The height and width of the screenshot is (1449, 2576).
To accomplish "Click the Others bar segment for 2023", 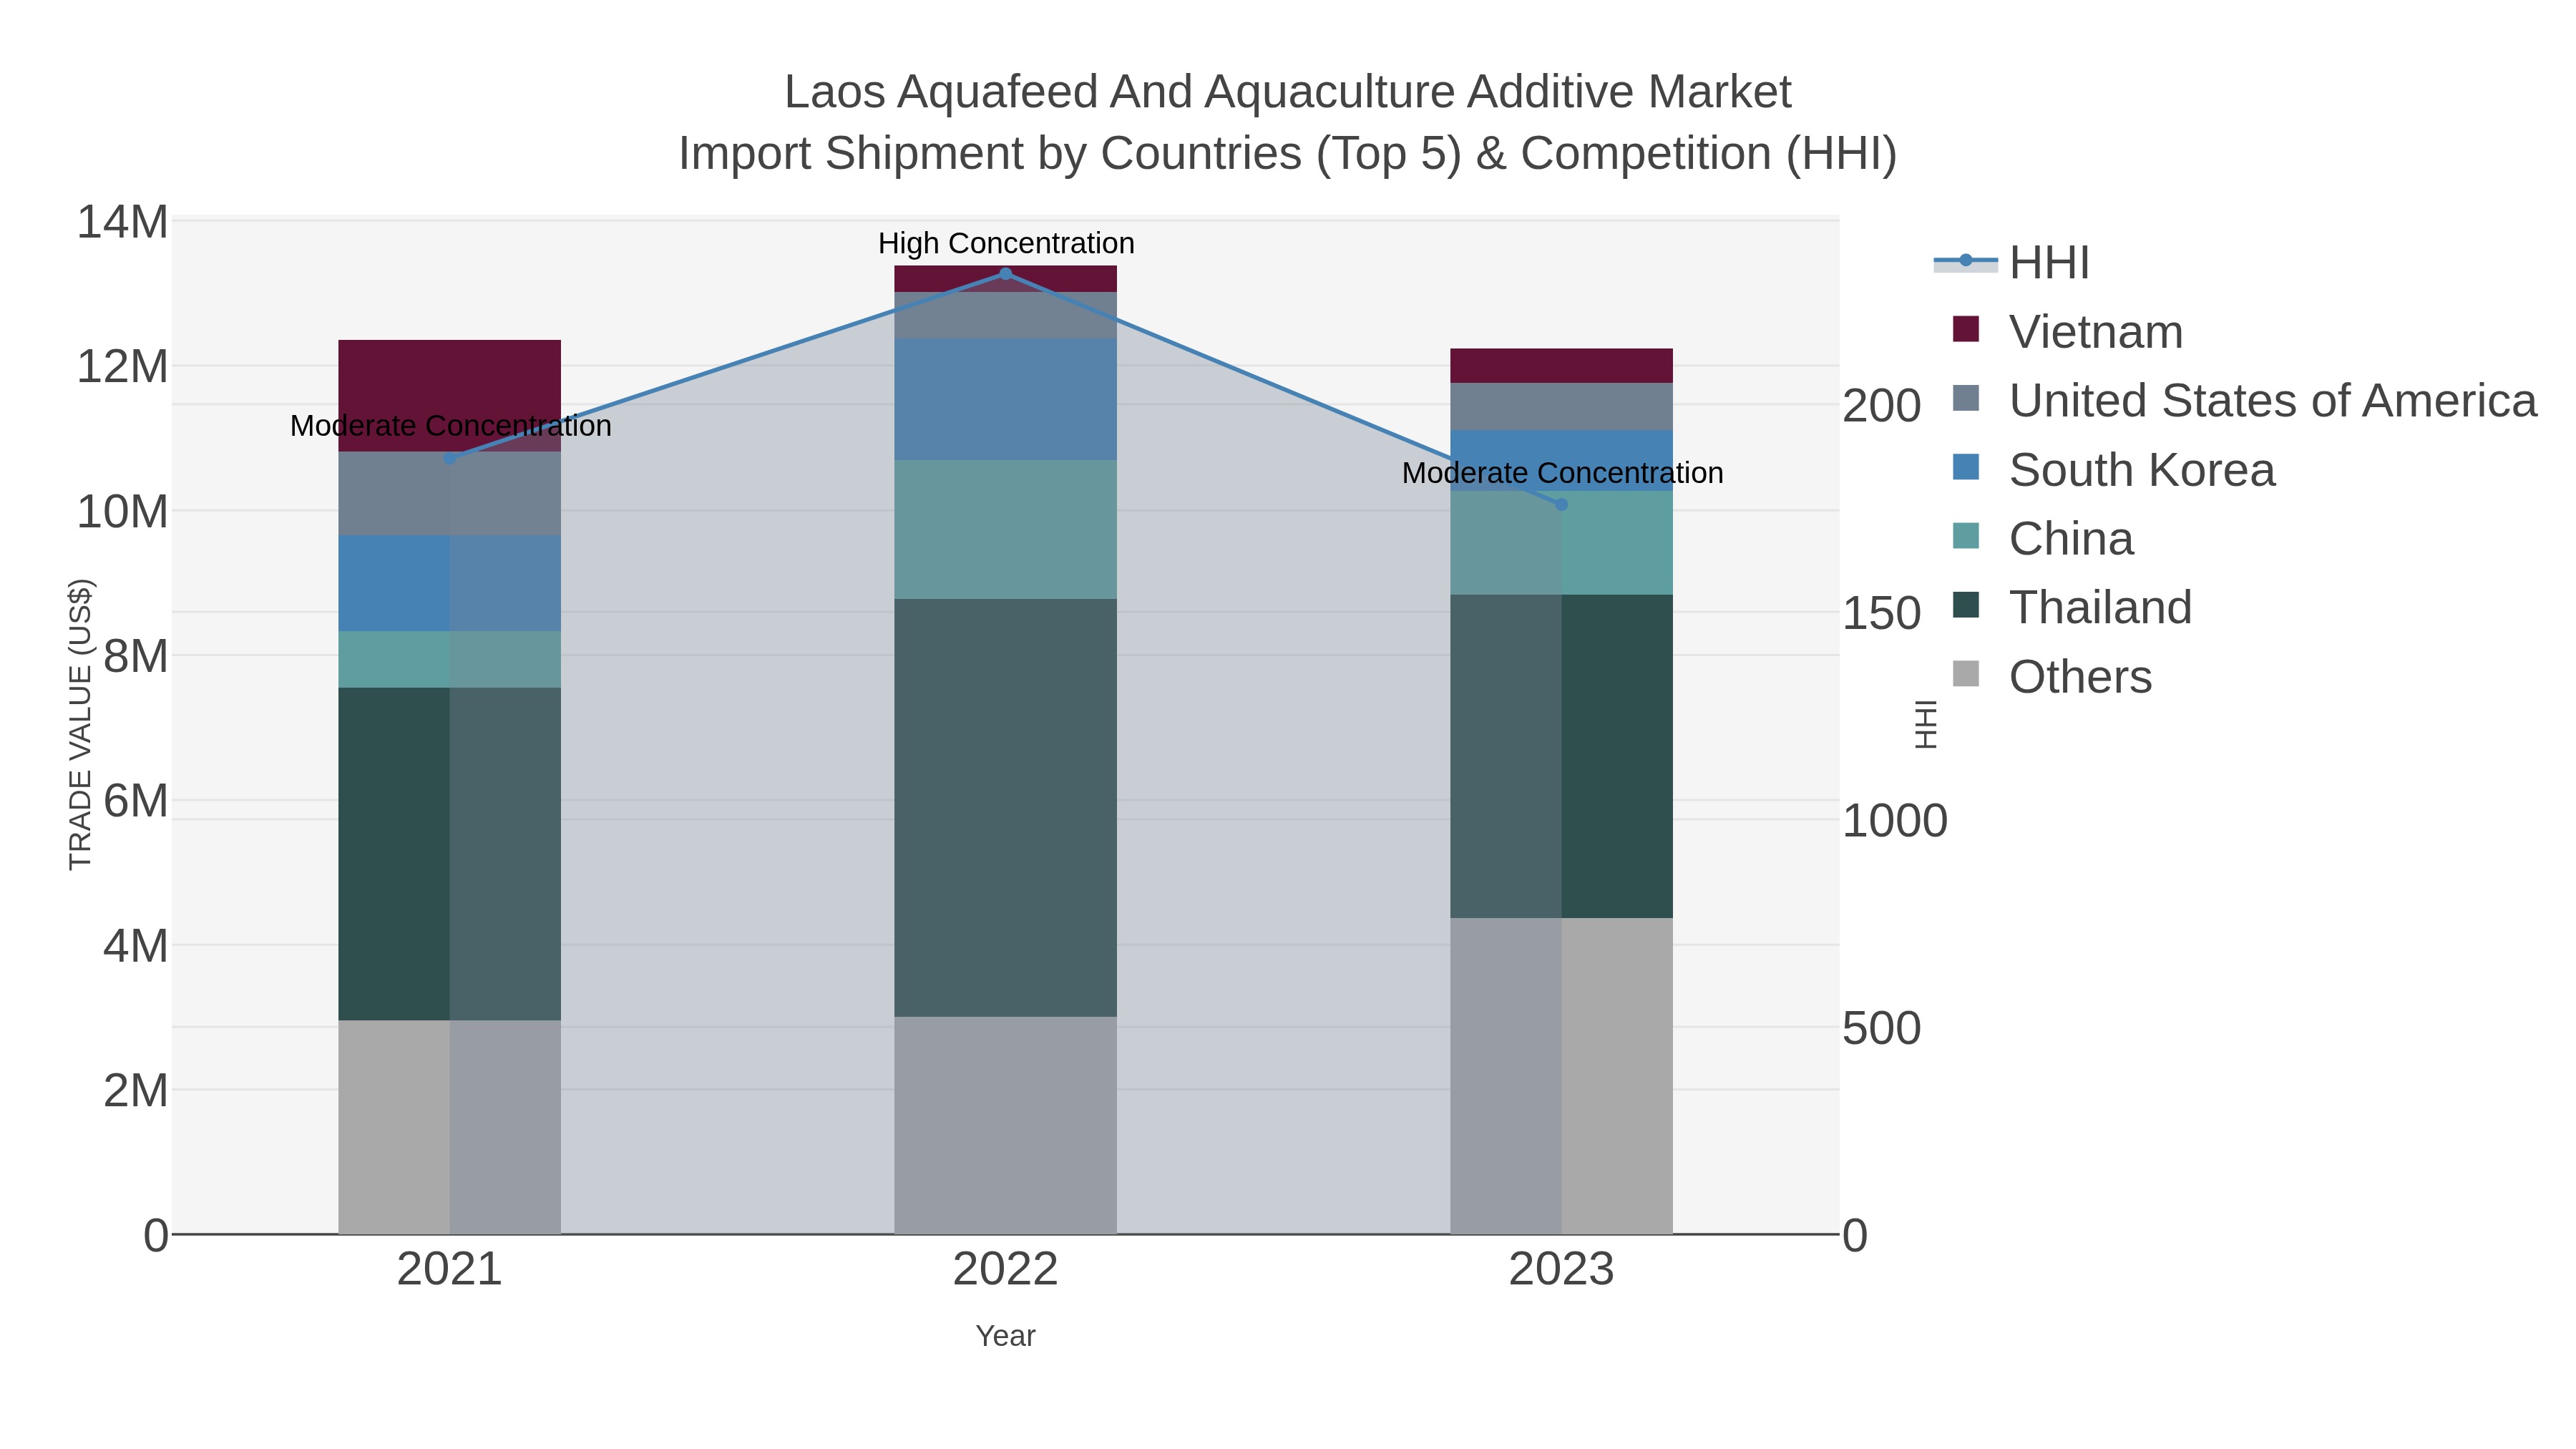I will click(x=1562, y=1076).
